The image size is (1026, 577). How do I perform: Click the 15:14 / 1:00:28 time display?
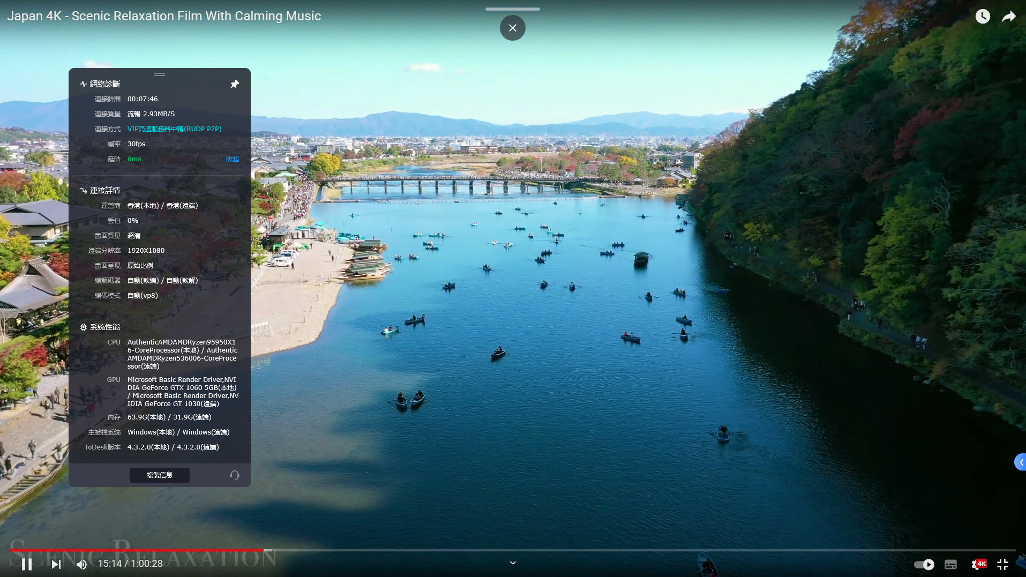130,564
